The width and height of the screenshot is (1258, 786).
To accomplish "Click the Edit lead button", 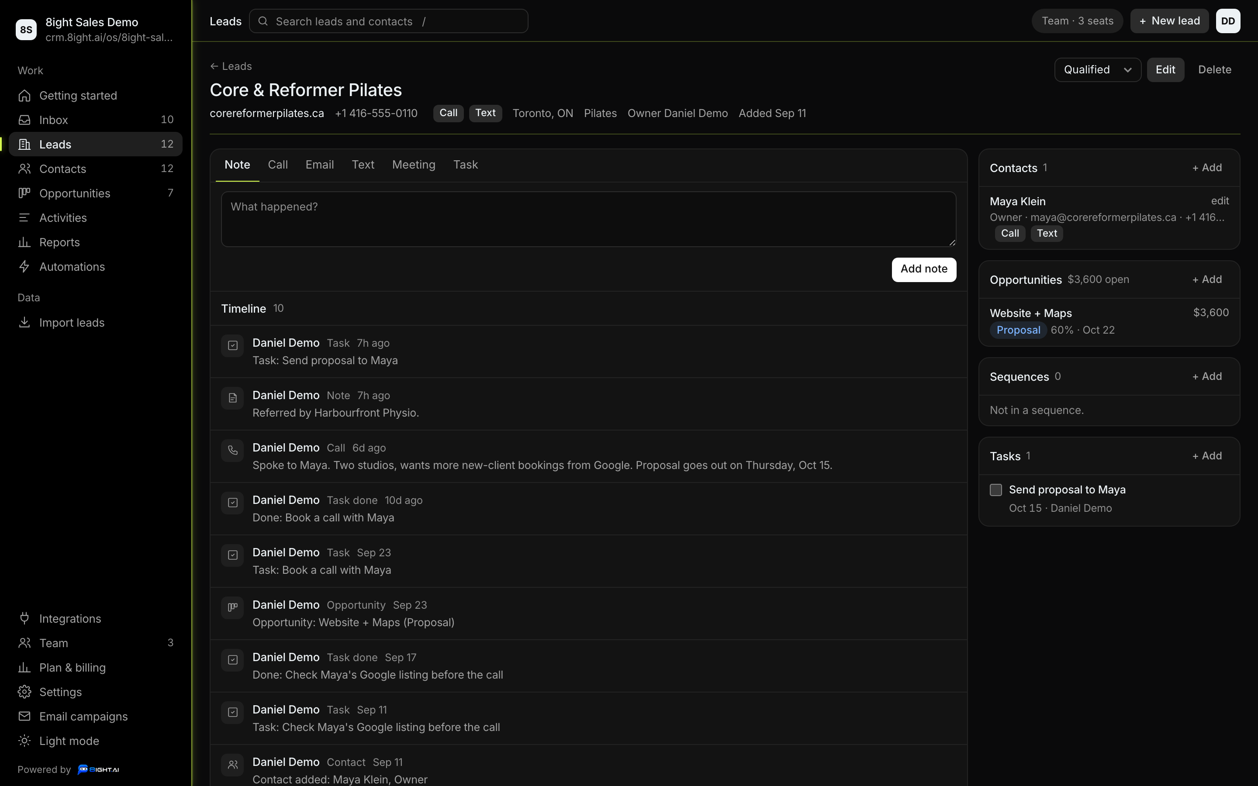I will click(x=1165, y=70).
